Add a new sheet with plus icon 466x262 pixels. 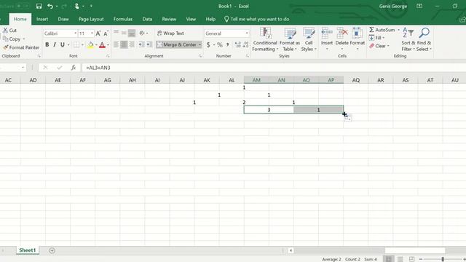click(52, 250)
